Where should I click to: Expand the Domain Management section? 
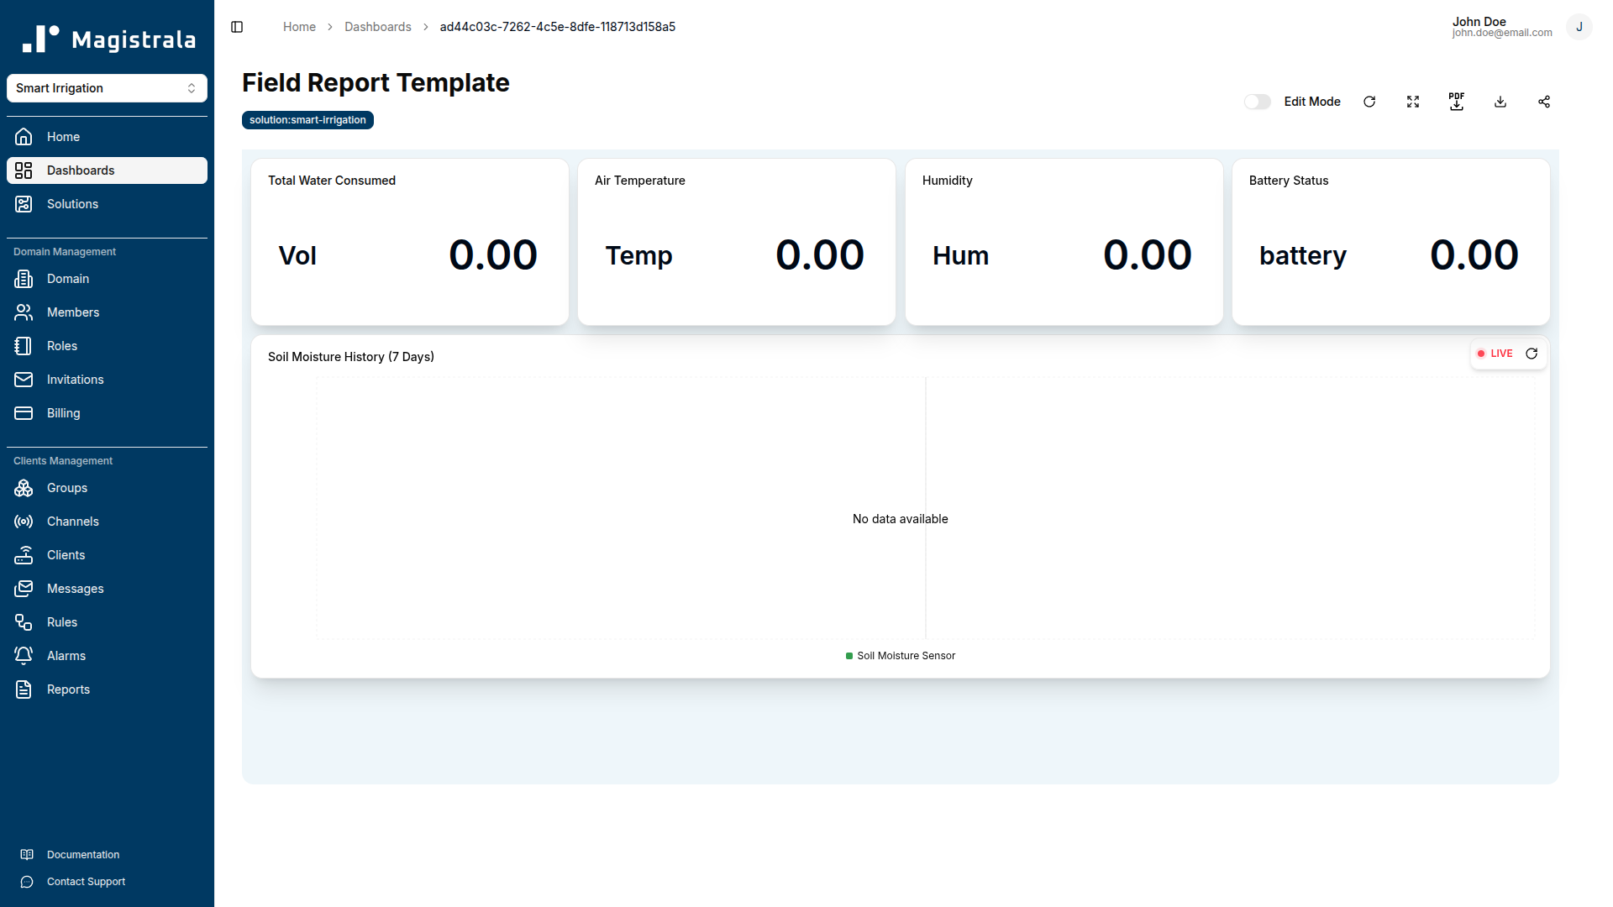click(64, 251)
